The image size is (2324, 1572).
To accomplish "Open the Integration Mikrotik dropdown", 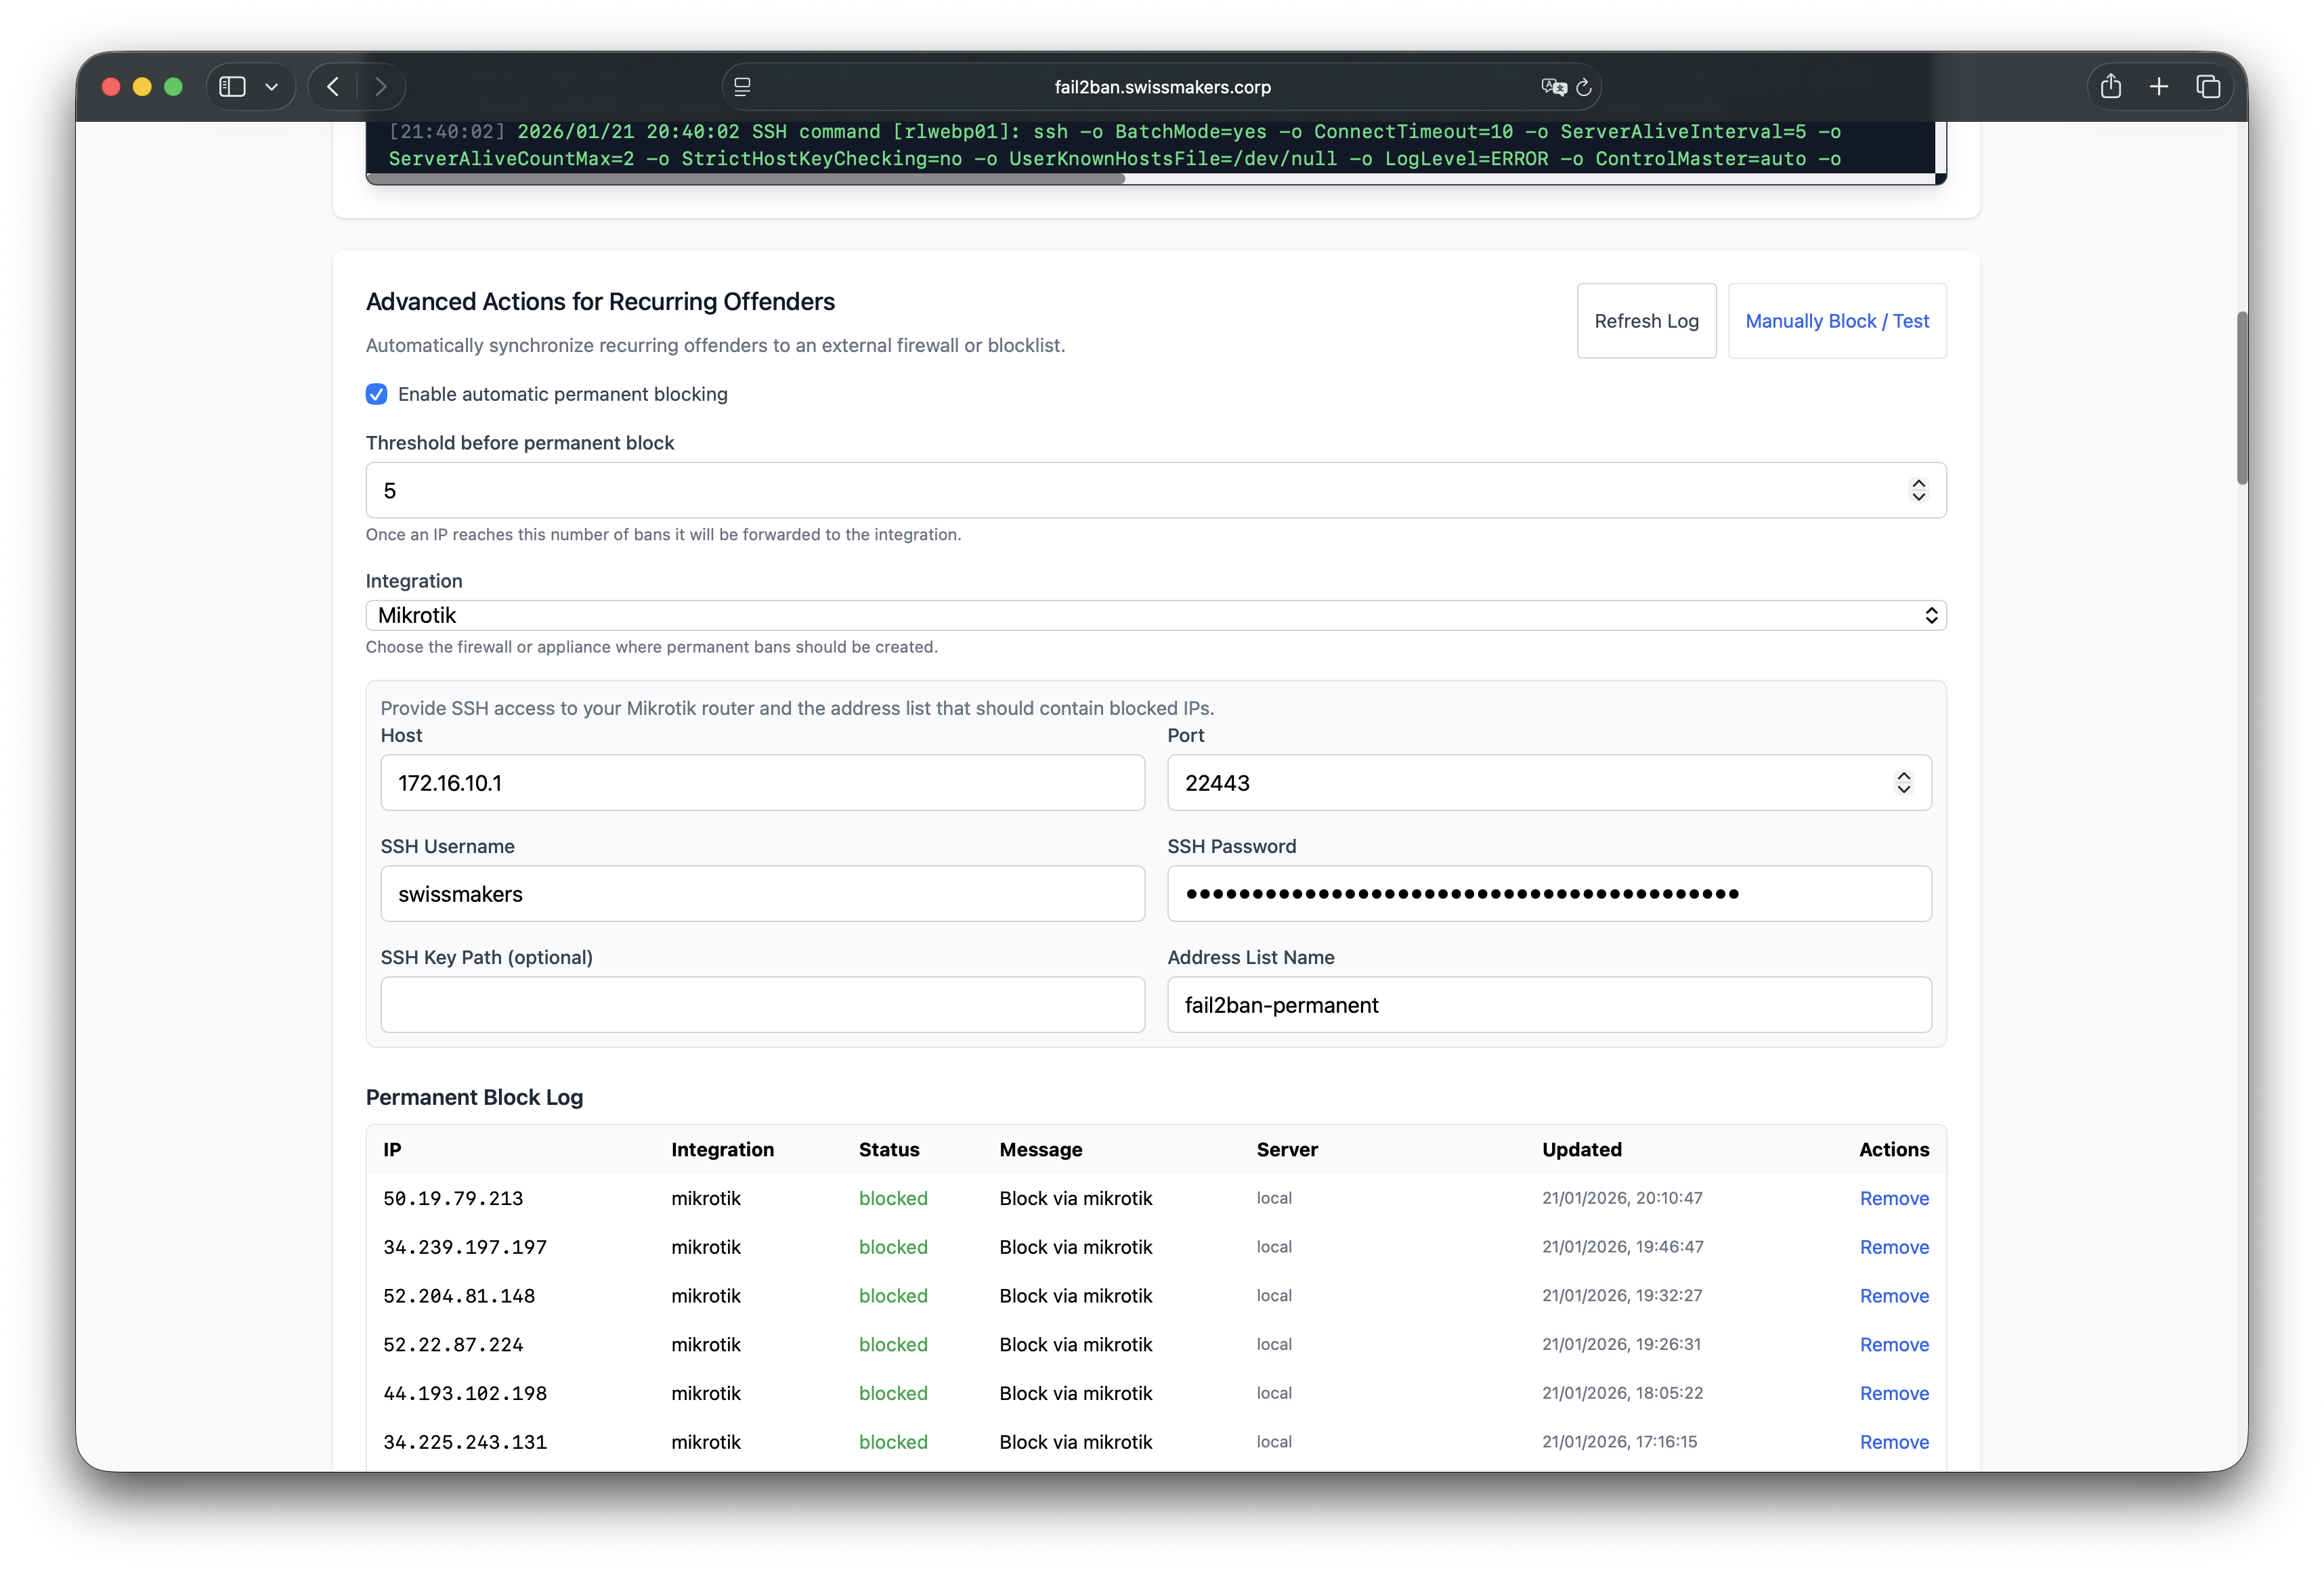I will pos(1155,615).
